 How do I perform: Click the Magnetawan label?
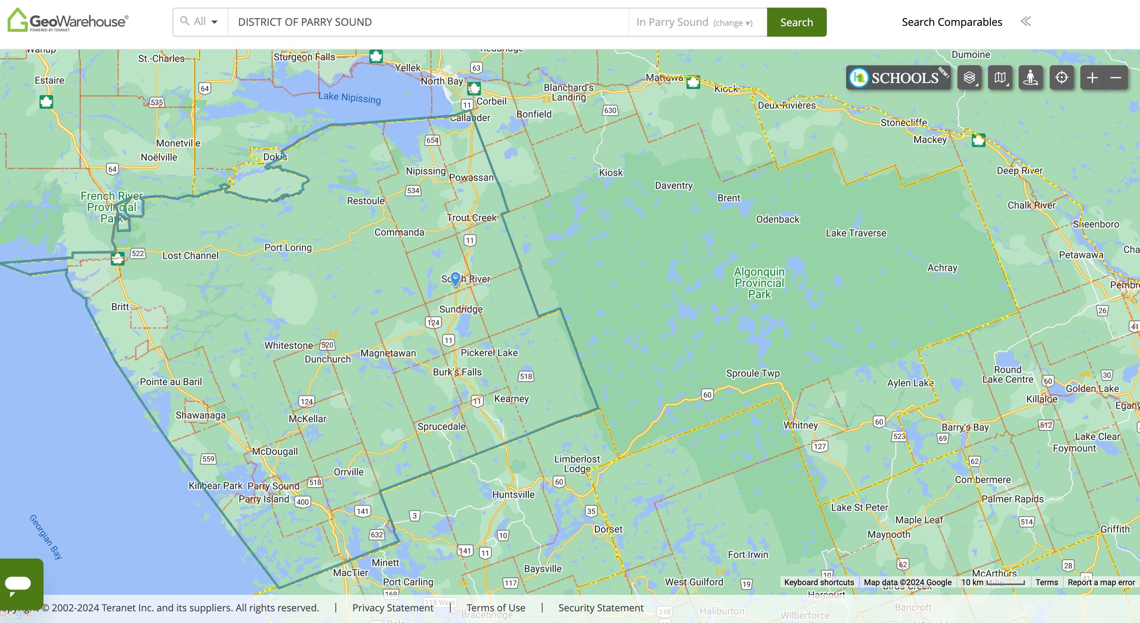pyautogui.click(x=388, y=353)
